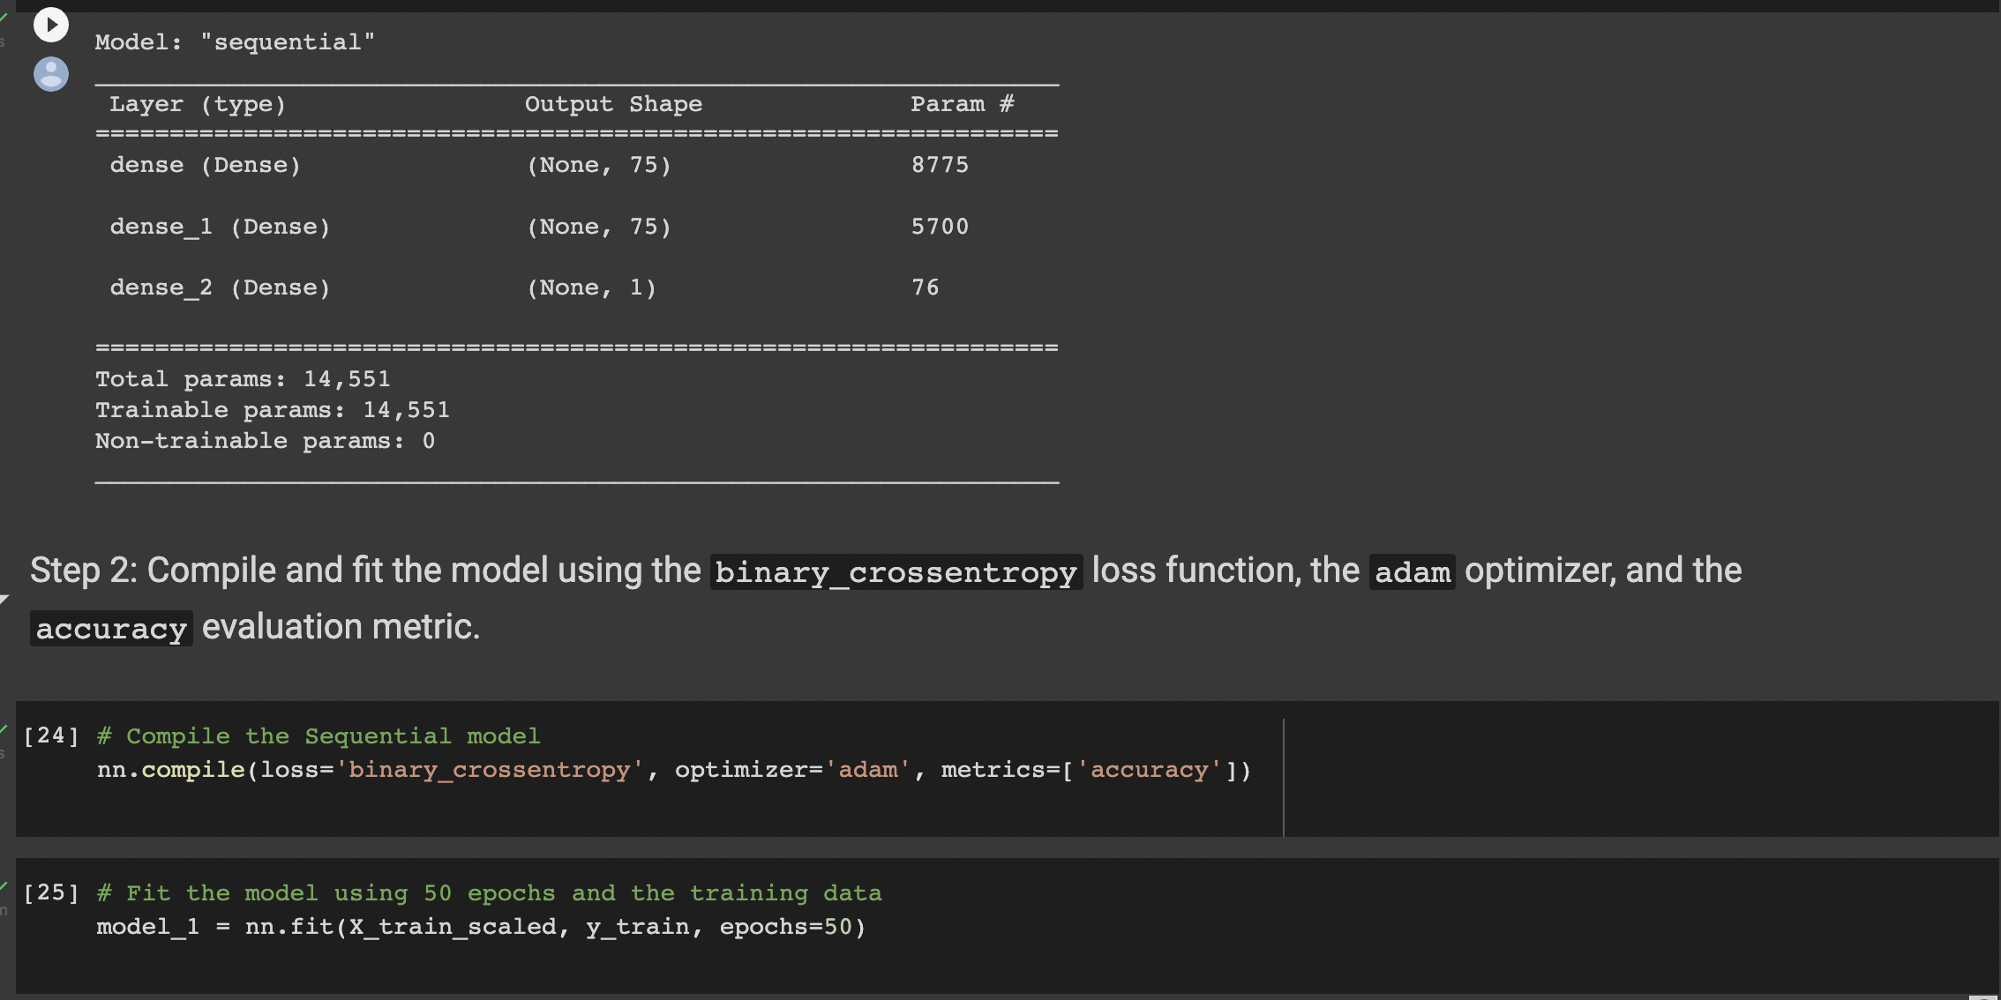
Task: Click the user avatar icon beside the output
Action: [x=50, y=73]
